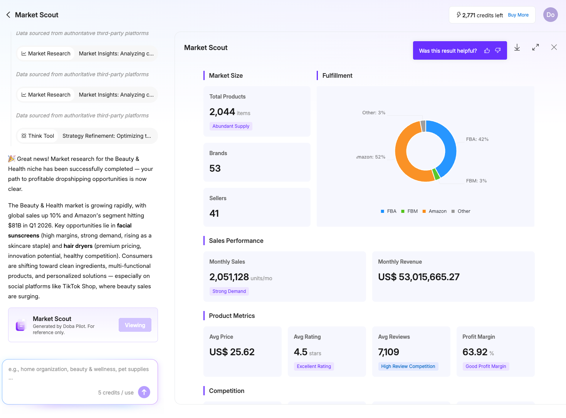This screenshot has height=418, width=566.
Task: Click the 5 credits / use label
Action: [116, 393]
